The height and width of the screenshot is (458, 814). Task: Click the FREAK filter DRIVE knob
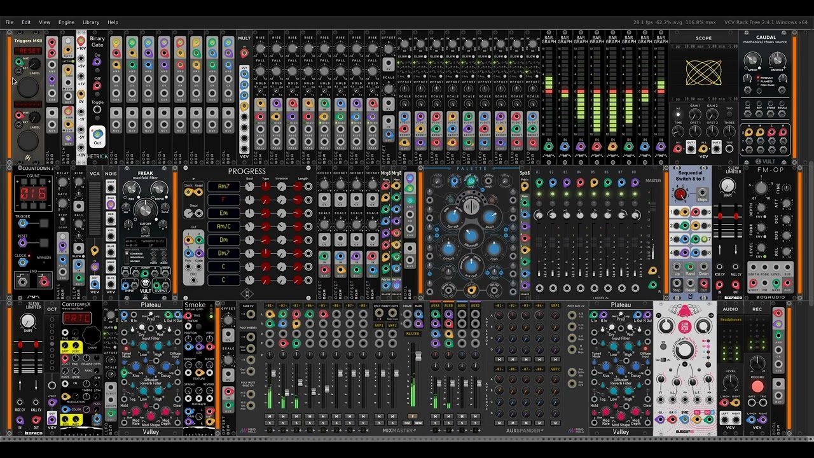coord(159,189)
